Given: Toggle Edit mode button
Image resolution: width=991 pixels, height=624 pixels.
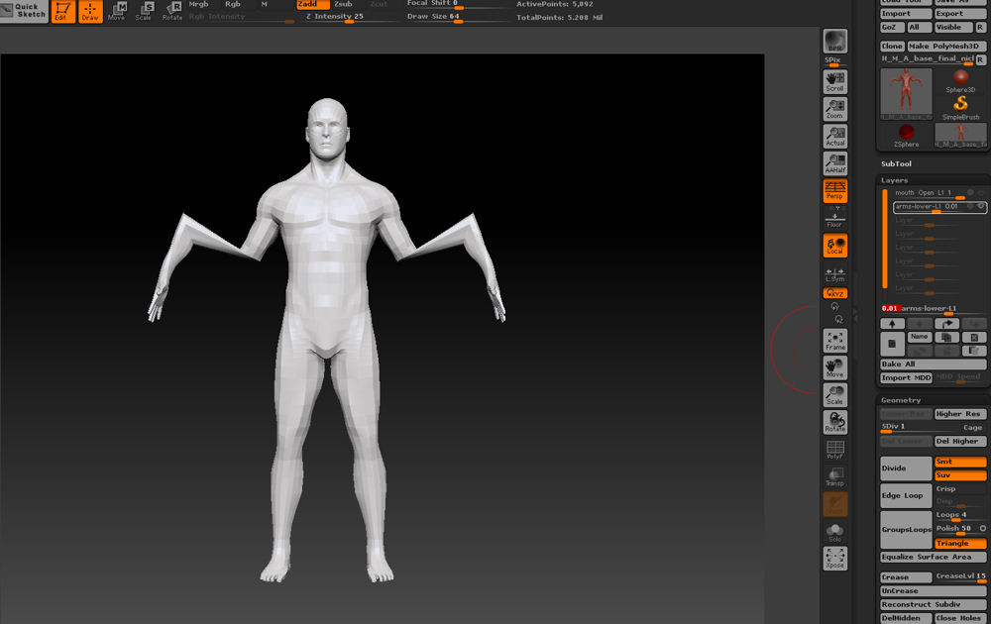Looking at the screenshot, I should tap(63, 11).
